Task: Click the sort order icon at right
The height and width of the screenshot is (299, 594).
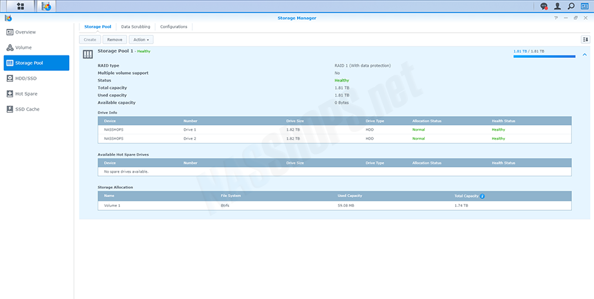Action: click(586, 39)
